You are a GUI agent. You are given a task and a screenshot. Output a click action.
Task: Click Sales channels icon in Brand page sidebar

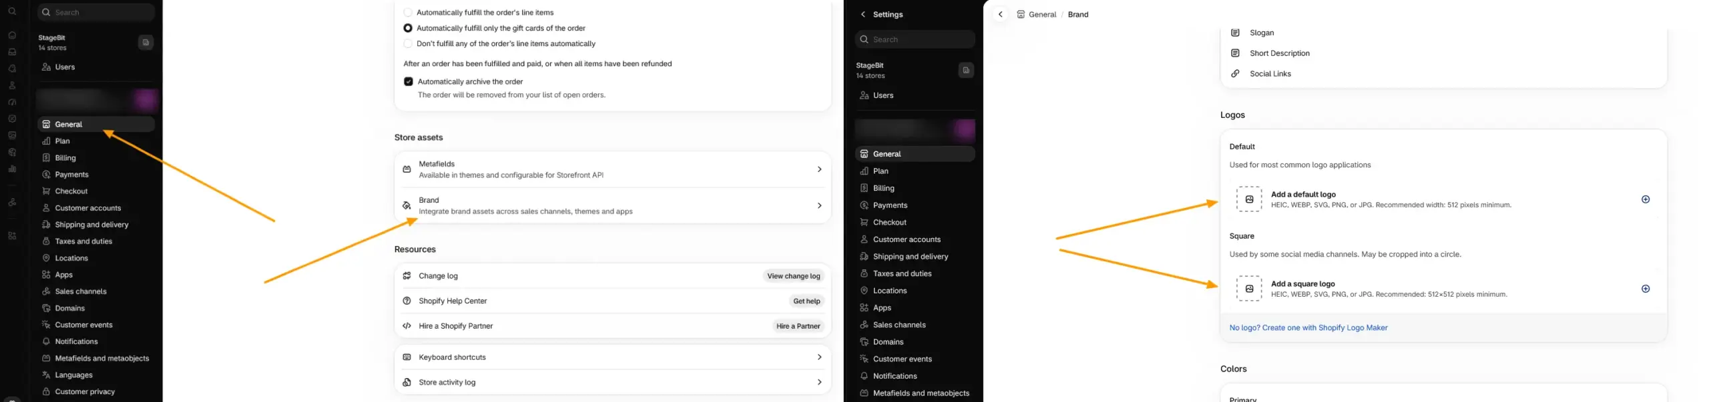click(x=864, y=325)
